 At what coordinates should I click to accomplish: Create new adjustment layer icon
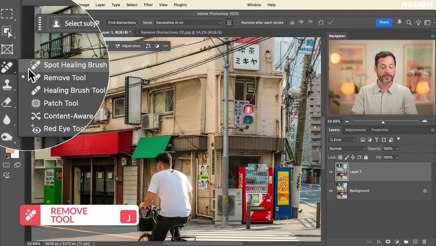pyautogui.click(x=397, y=242)
